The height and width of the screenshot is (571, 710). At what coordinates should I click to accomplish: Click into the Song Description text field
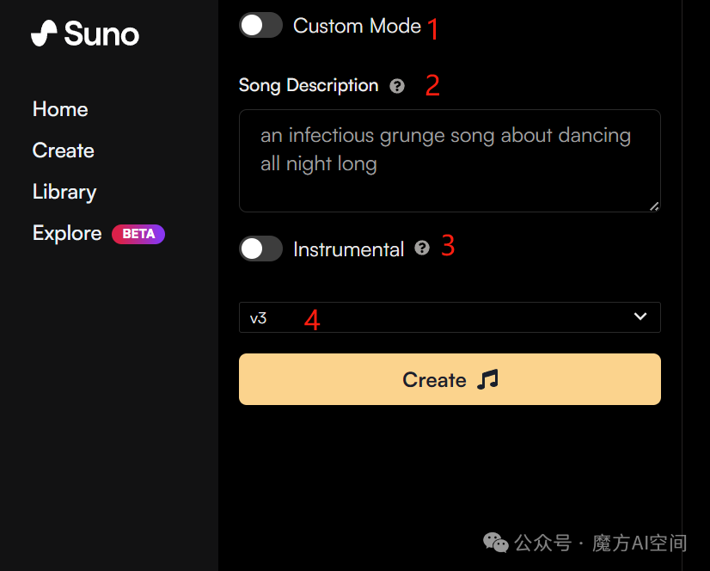point(450,161)
